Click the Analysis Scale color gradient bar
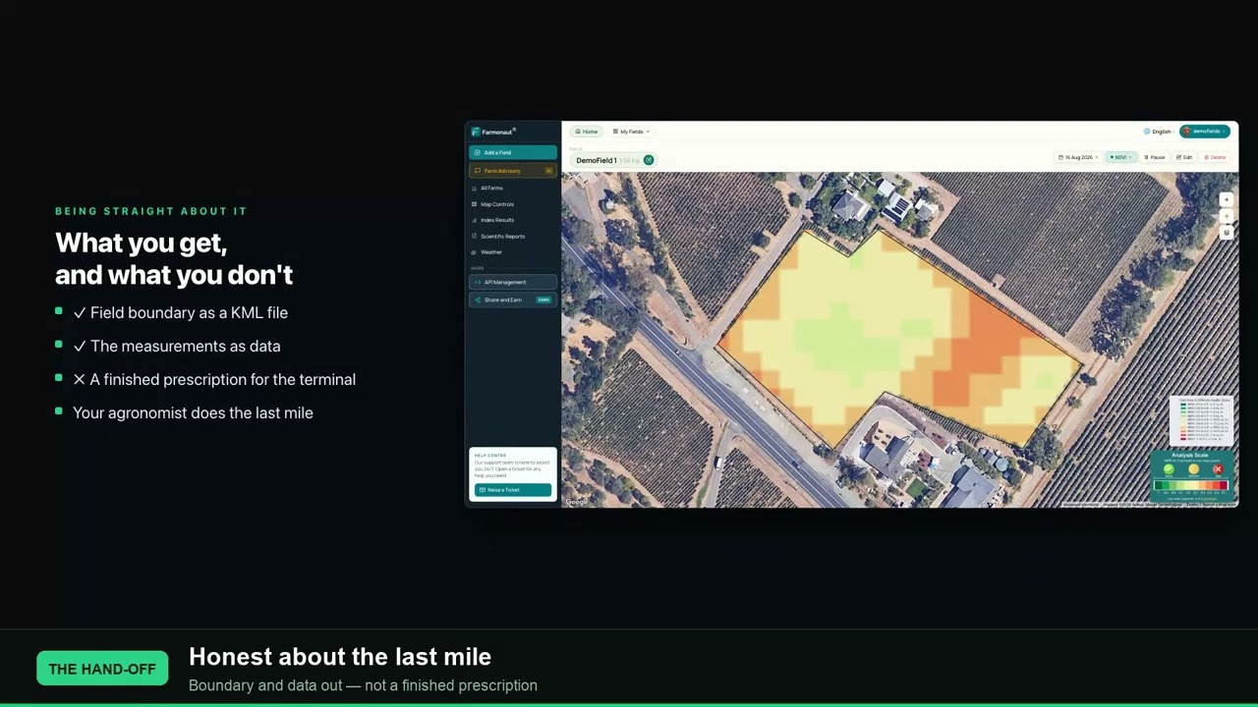 (x=1190, y=485)
